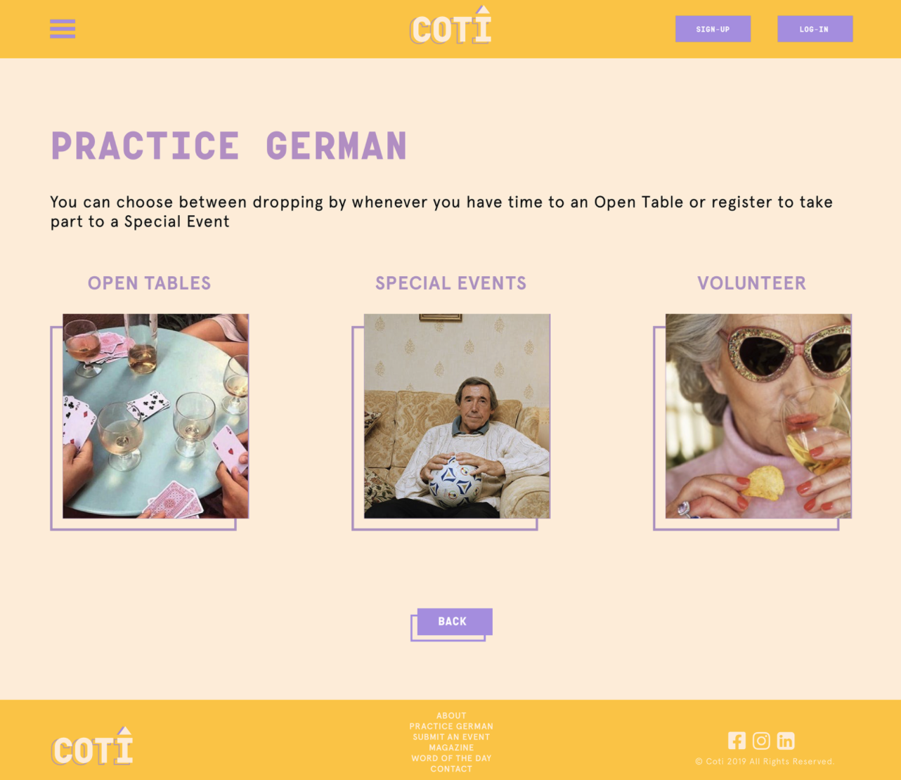Open the woman with sunglasses photo
The image size is (901, 780).
click(x=758, y=416)
